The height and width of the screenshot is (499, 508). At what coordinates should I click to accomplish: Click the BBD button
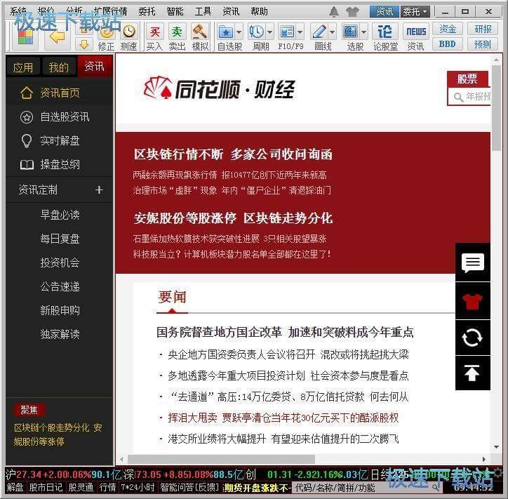point(448,44)
